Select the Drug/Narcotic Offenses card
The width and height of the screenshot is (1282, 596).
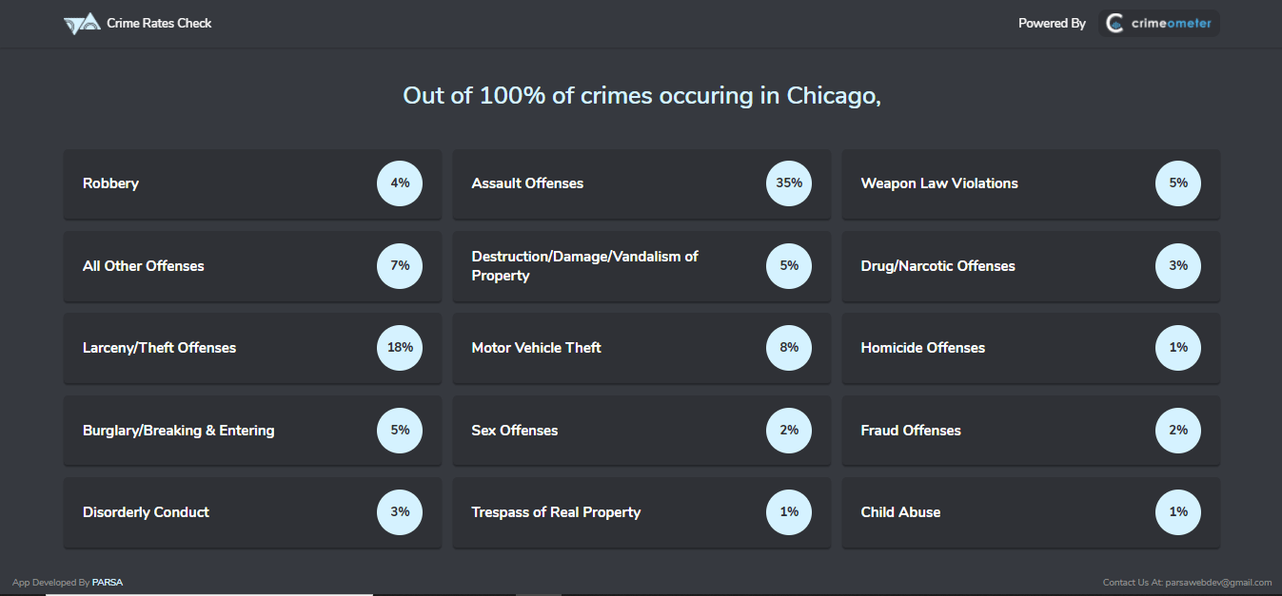pyautogui.click(x=1031, y=266)
